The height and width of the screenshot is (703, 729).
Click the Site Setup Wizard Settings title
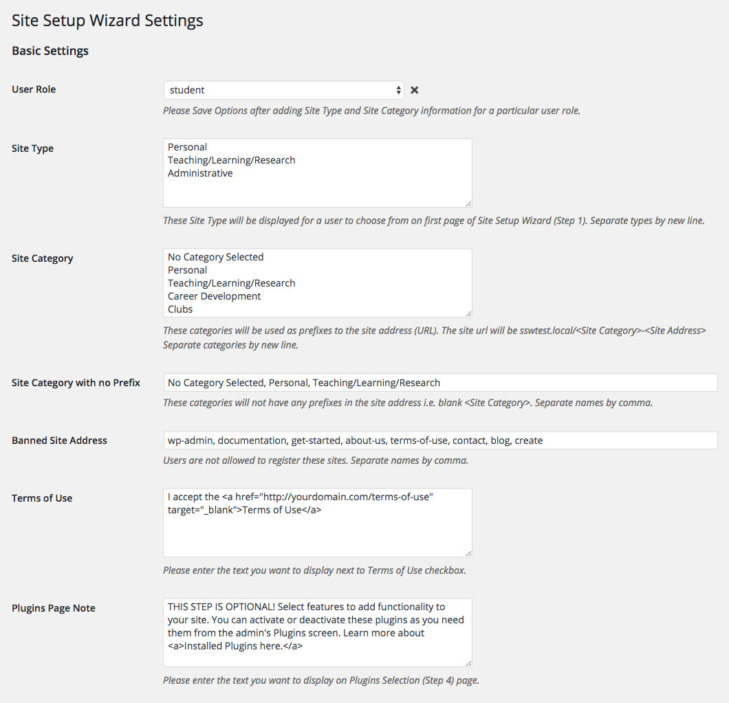coord(107,21)
